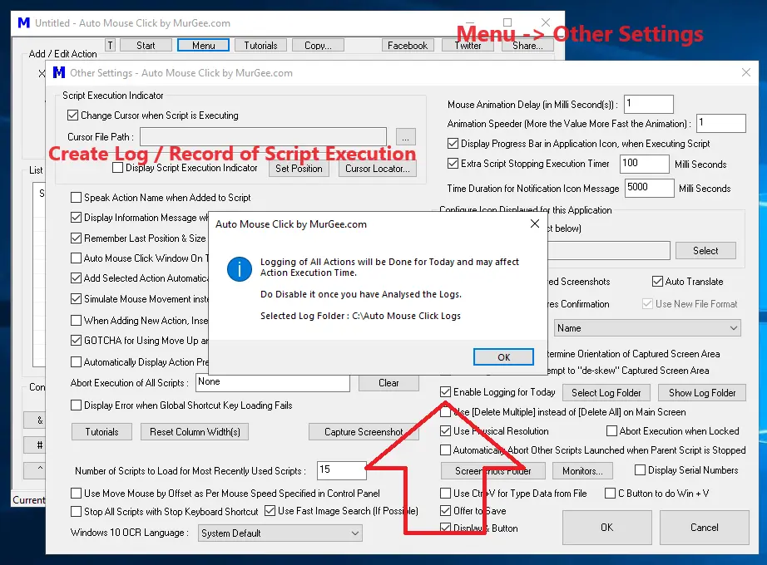
Task: Enable Automatically Display Action Preview checkbox
Action: point(76,361)
